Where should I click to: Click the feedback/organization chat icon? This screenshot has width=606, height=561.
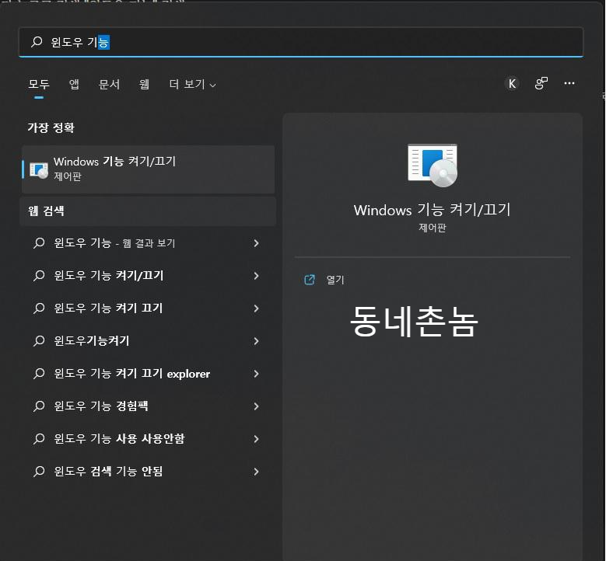(x=541, y=83)
